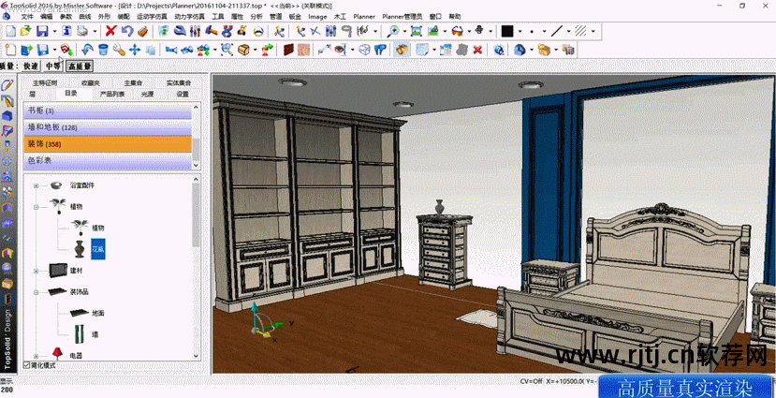
Task: Click the blue information icon, top toolbar
Action: tap(67, 31)
